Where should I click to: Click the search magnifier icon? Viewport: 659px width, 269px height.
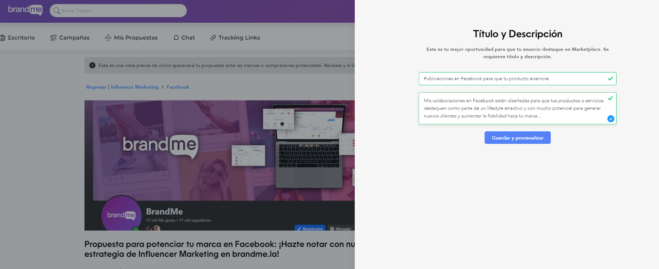(57, 11)
